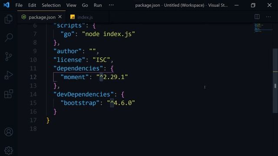Open the Extensions view
Image resolution: width=278 pixels, height=156 pixels.
[9, 94]
